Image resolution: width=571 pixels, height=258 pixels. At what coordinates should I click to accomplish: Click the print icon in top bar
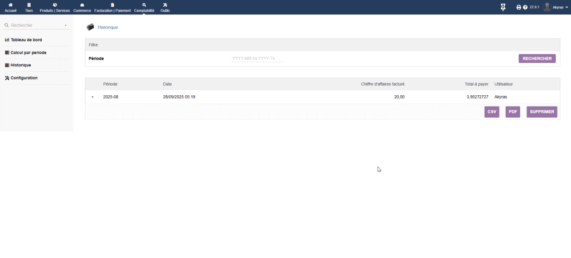coord(519,7)
